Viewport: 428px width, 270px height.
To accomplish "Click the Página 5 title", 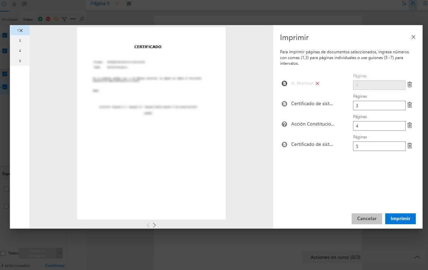I will (100, 4).
